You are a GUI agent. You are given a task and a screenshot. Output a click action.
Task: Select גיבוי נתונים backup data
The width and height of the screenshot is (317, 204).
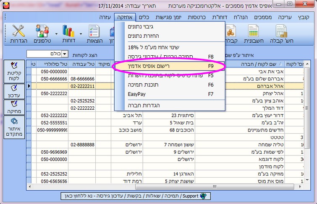pos(170,27)
